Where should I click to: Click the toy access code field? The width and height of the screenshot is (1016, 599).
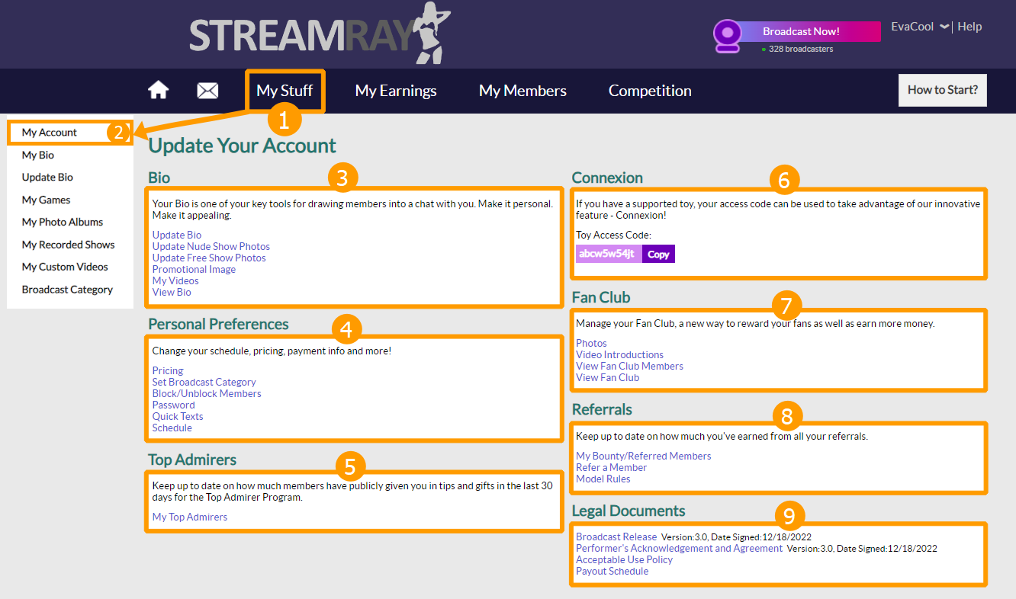pos(608,254)
